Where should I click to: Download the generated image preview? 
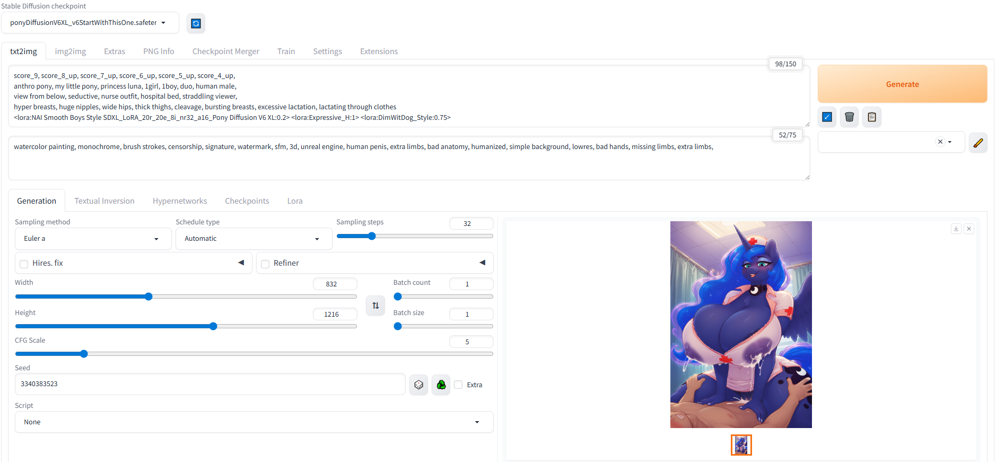point(956,229)
